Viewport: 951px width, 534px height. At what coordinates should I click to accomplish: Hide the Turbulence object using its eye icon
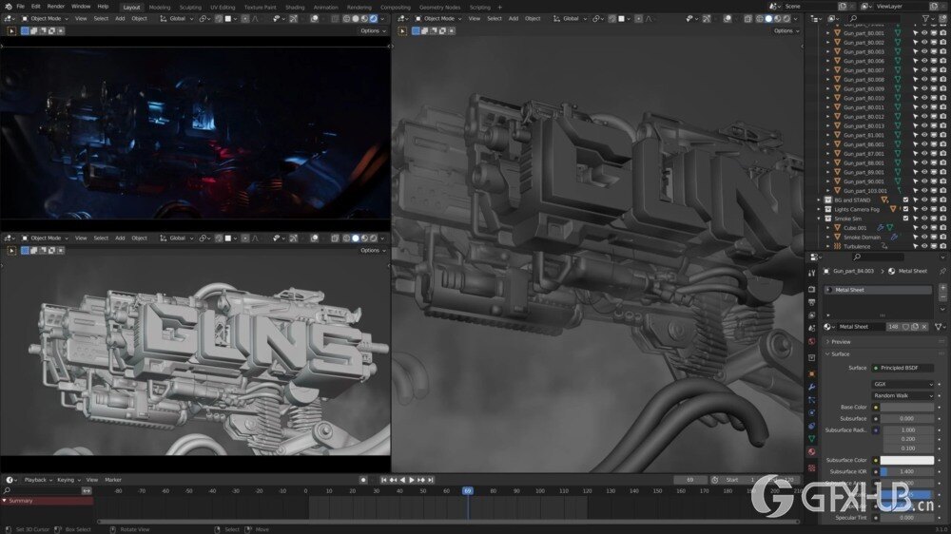coord(924,247)
